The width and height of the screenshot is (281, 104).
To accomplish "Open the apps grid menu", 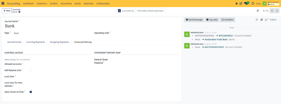I will click(x=3, y=3).
